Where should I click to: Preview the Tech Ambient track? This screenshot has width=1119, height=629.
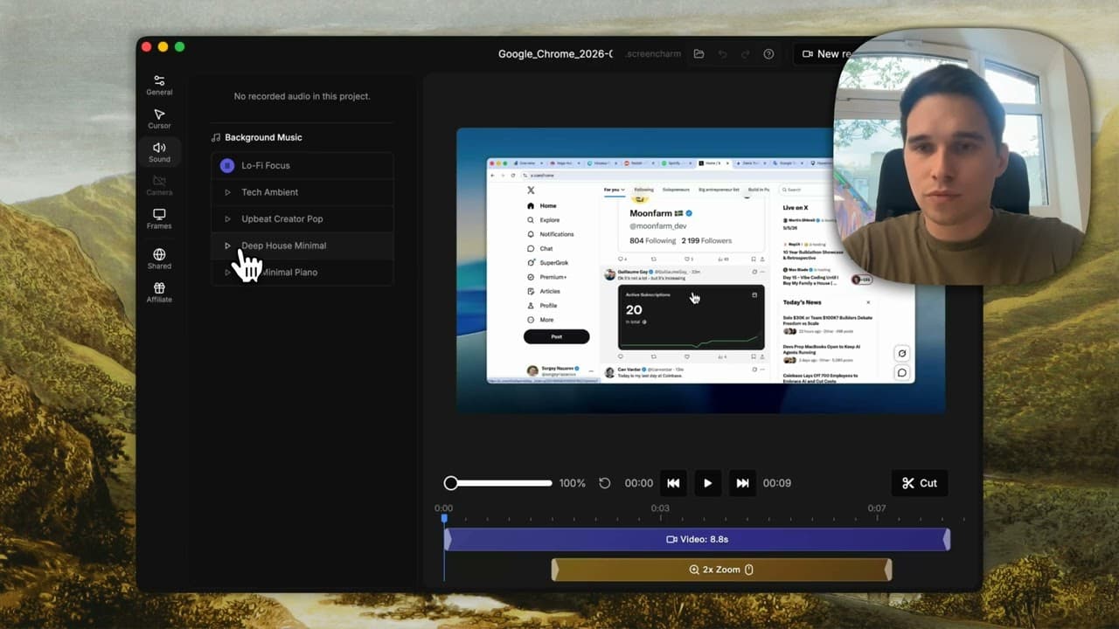coord(227,192)
